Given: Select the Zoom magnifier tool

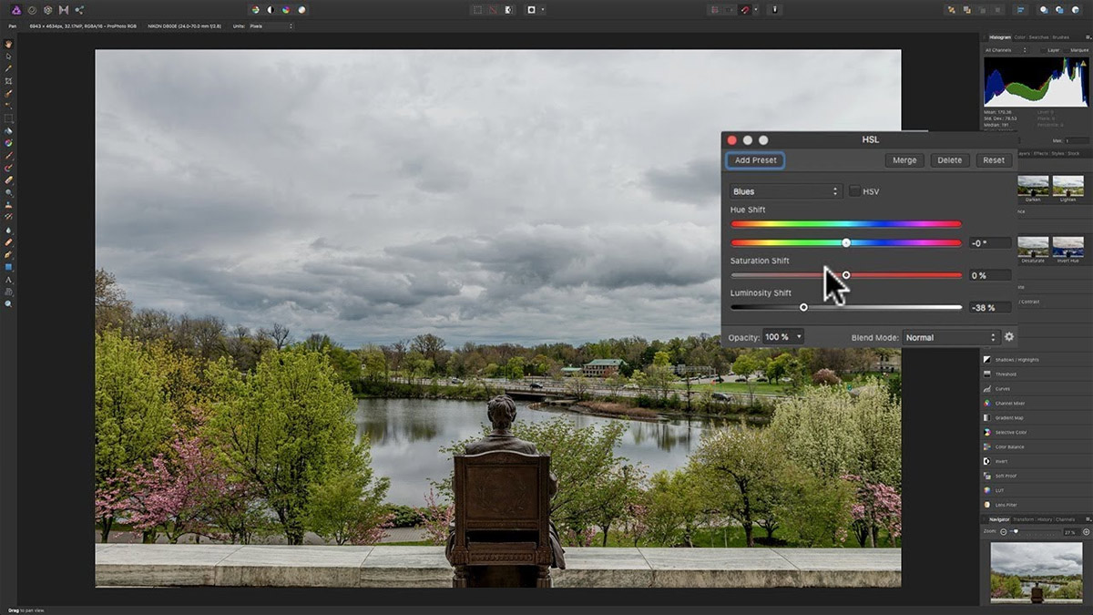Looking at the screenshot, I should coord(8,303).
